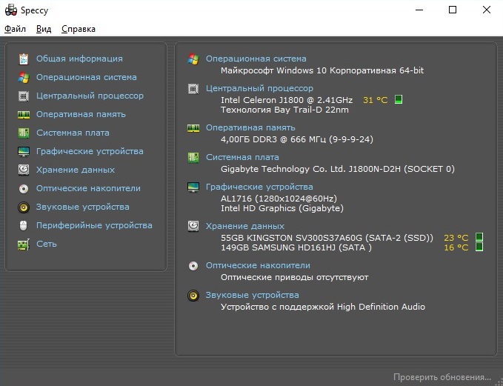Open Оптические накопители in sidebar
The height and width of the screenshot is (386, 503).
[88, 188]
